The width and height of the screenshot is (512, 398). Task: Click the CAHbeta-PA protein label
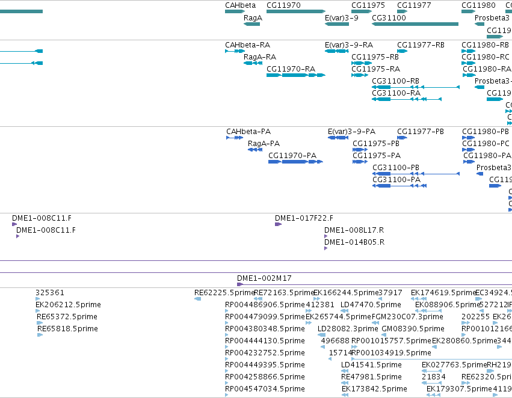(x=248, y=132)
